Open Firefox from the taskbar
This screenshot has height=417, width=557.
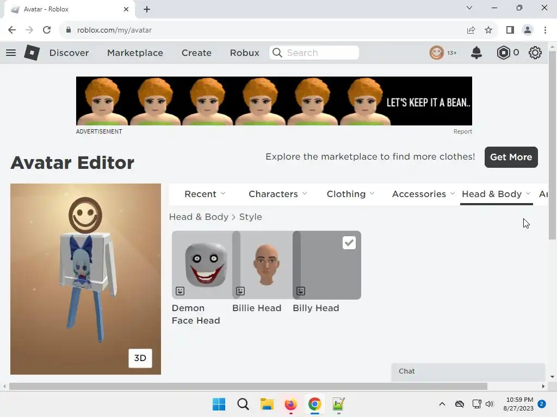(x=290, y=404)
